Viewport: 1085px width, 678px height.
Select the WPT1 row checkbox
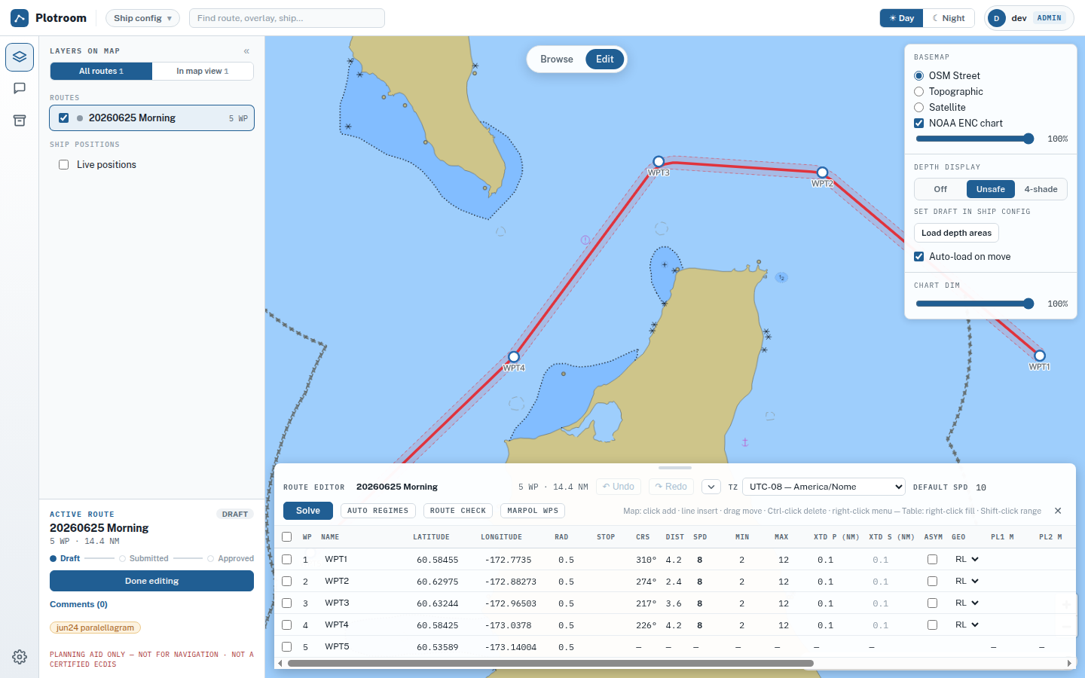click(x=287, y=560)
